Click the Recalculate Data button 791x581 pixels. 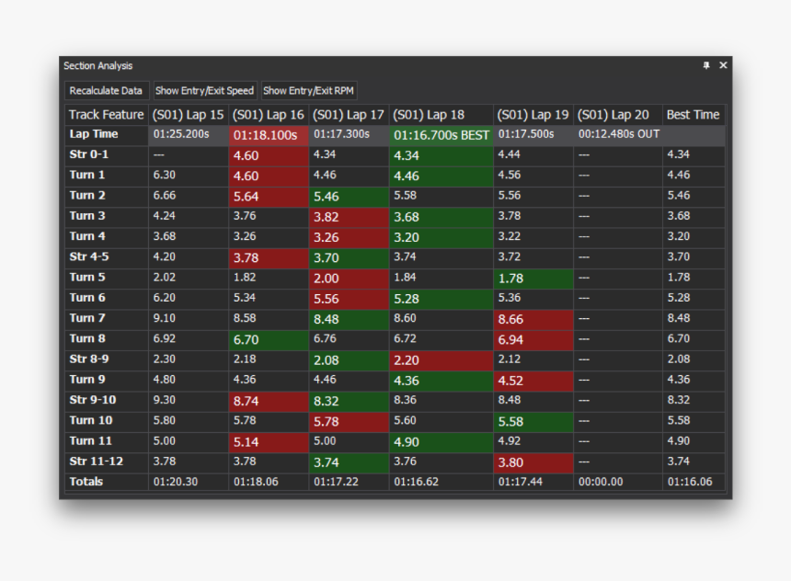106,91
